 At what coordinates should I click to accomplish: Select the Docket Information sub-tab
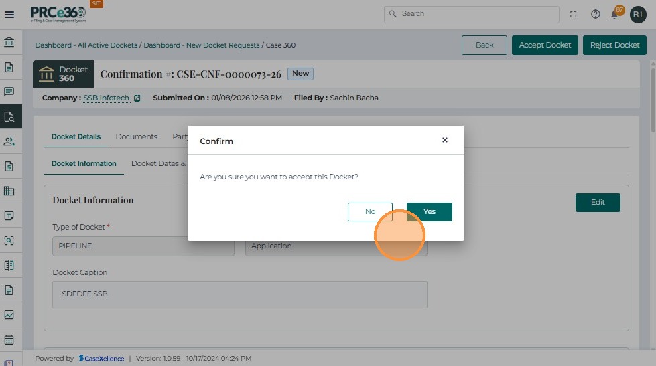tap(84, 163)
